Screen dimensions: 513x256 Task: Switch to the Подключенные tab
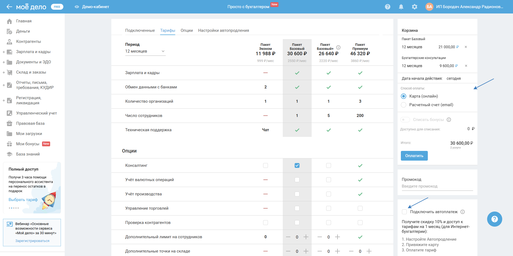140,30
